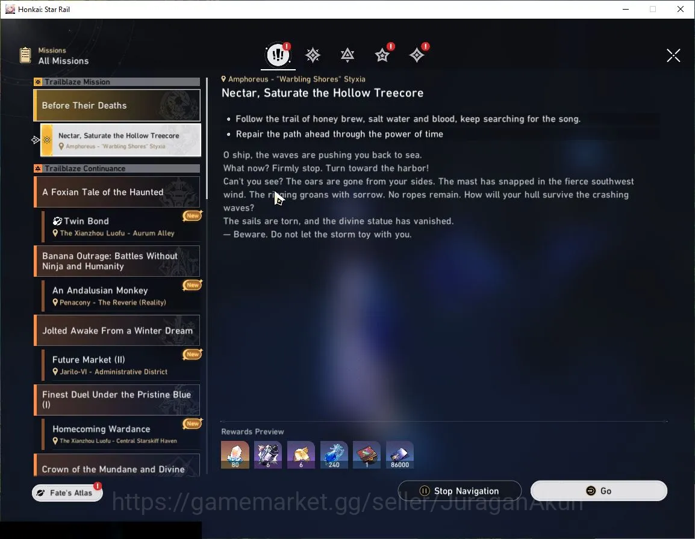The width and height of the screenshot is (695, 539).
Task: Close the Missions screen with X
Action: 673,55
